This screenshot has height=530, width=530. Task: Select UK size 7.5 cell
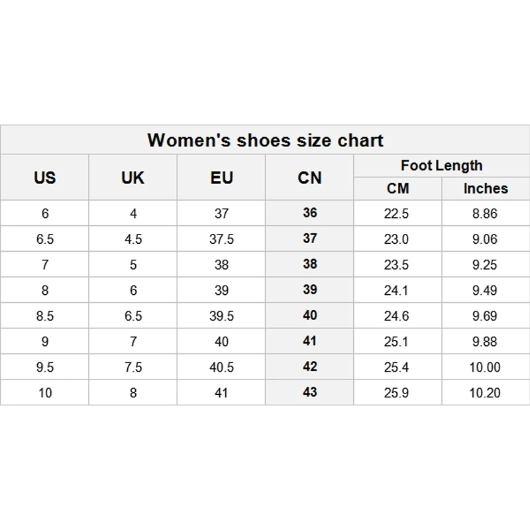click(133, 367)
